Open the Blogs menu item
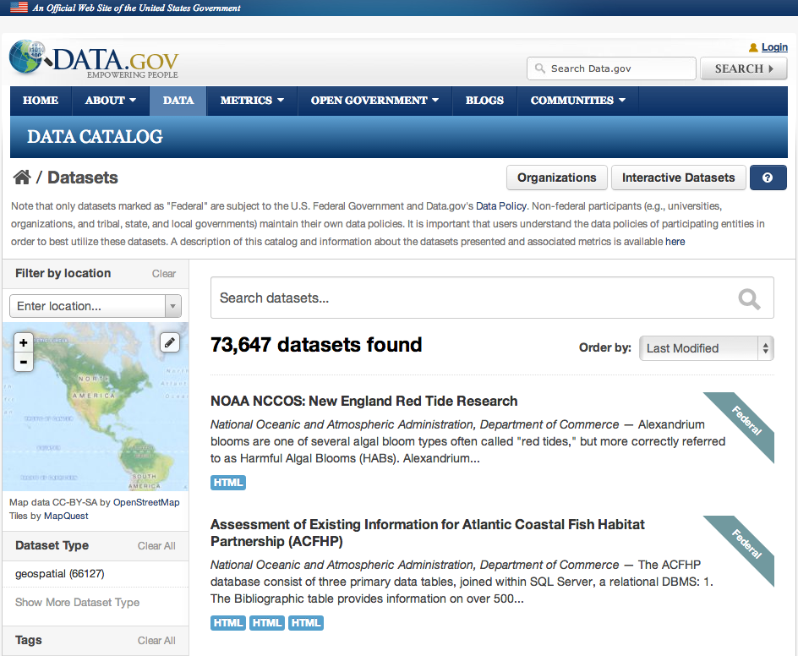Viewport: 798px width, 656px height. pos(484,101)
